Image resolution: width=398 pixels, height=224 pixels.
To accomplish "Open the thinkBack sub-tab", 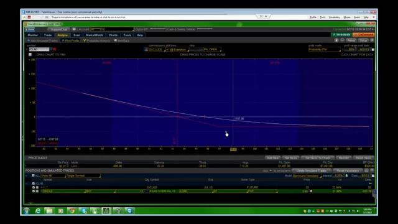I will point(122,40).
